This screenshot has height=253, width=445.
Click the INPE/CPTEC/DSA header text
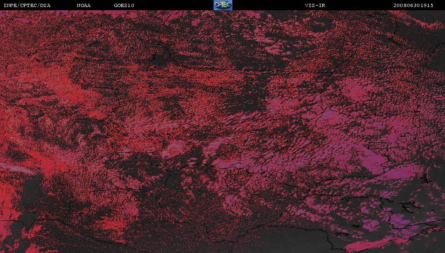point(27,6)
